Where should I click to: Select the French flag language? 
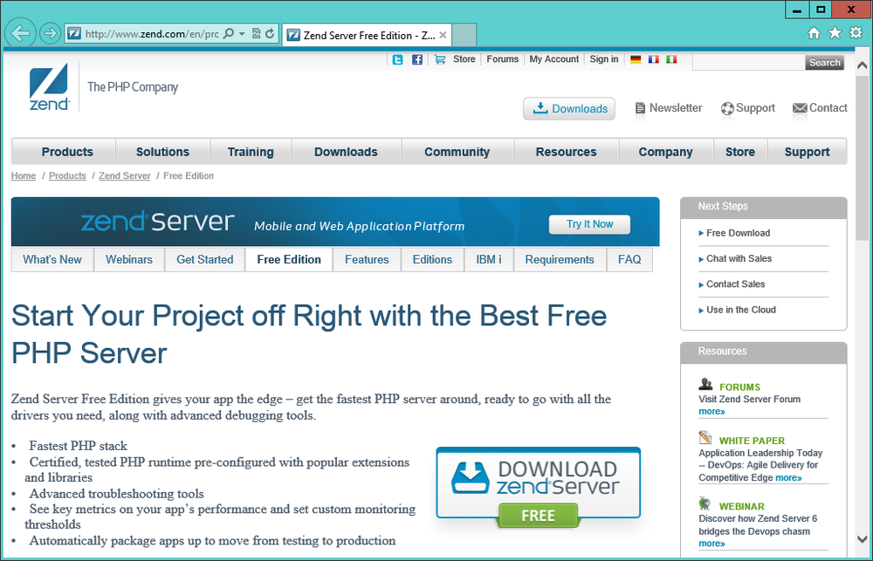[654, 59]
